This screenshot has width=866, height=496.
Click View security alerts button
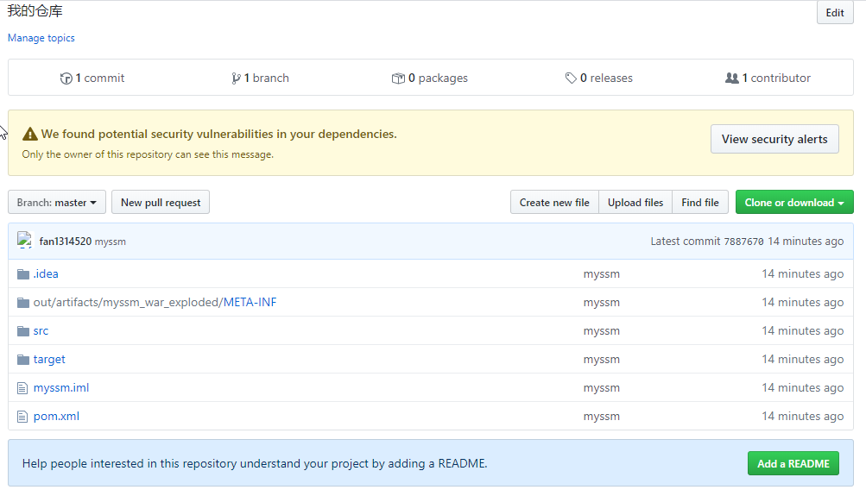(x=774, y=139)
